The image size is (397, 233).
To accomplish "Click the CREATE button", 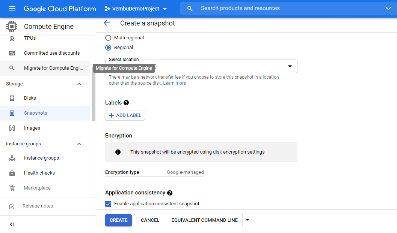I will pos(118,220).
